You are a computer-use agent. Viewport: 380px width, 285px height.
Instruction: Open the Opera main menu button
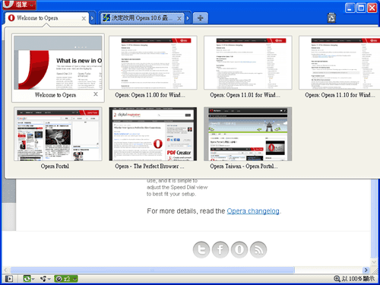tap(20, 5)
